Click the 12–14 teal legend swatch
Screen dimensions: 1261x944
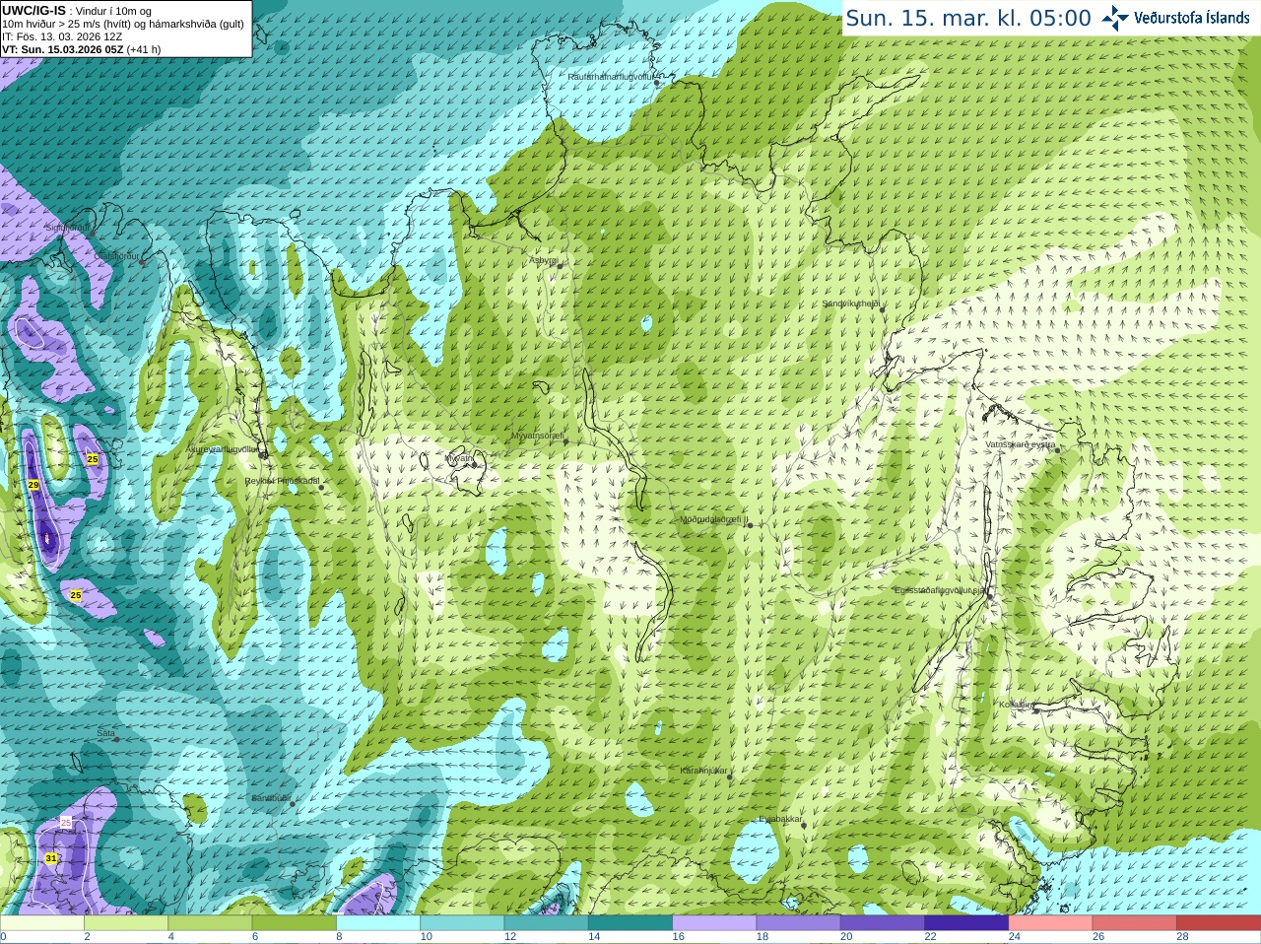coord(546,923)
